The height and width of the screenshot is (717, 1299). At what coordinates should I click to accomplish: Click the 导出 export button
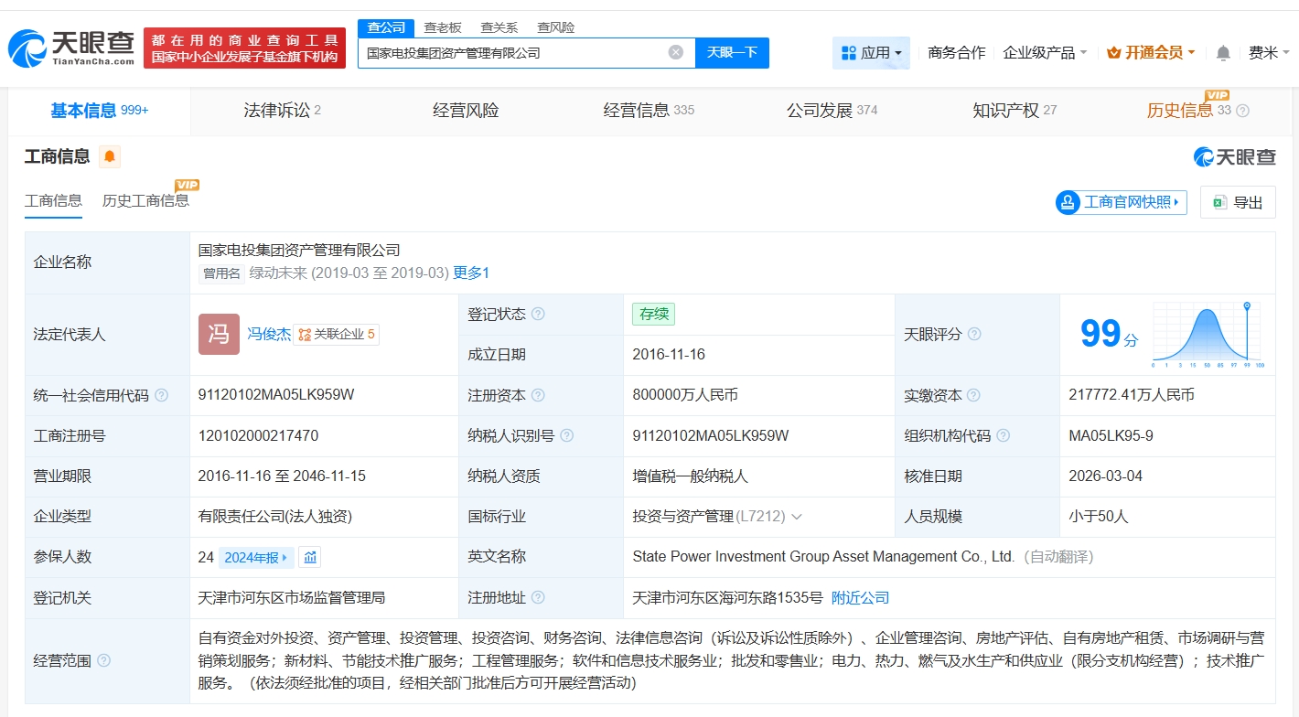pyautogui.click(x=1238, y=202)
